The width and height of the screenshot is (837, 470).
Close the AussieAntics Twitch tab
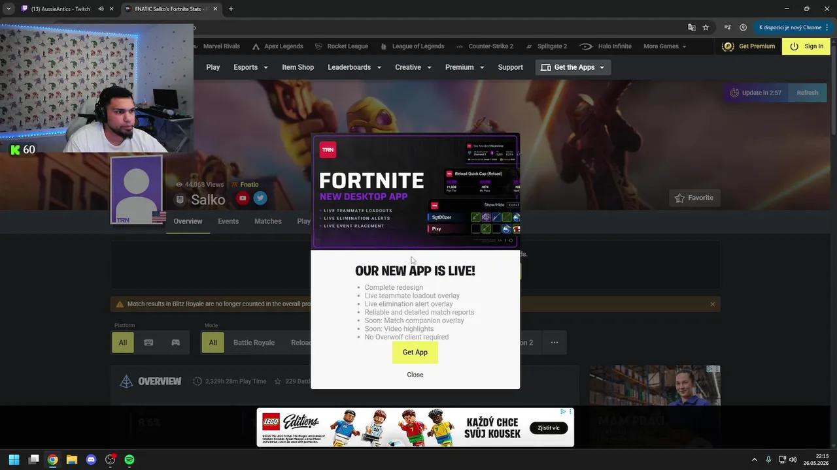pos(111,9)
